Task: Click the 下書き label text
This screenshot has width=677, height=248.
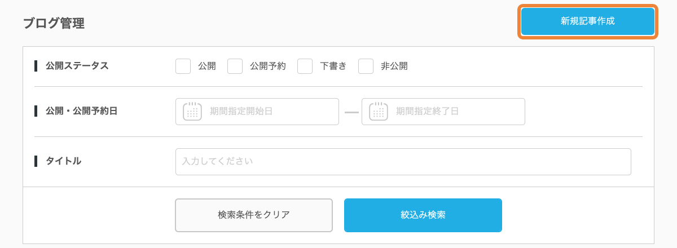Action: pyautogui.click(x=333, y=66)
